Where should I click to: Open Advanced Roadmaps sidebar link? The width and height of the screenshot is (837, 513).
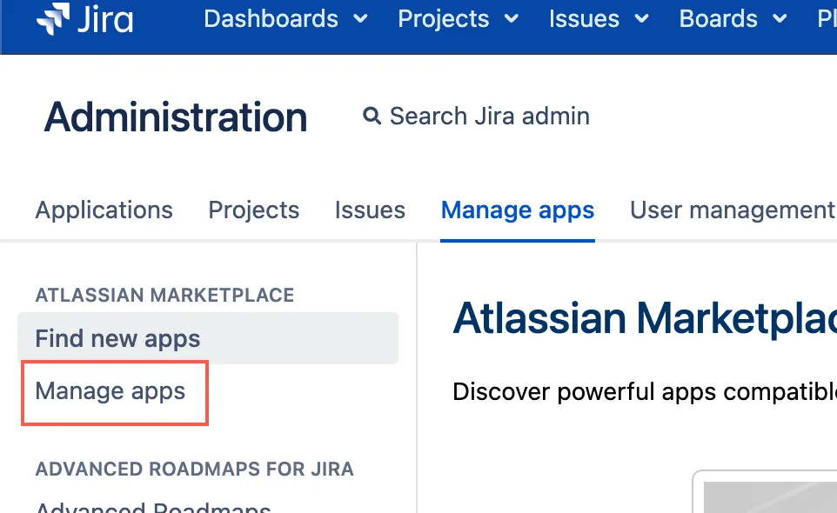(153, 507)
